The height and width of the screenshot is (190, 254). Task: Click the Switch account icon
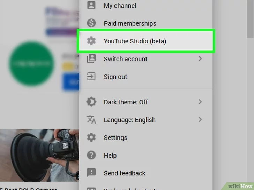point(91,59)
